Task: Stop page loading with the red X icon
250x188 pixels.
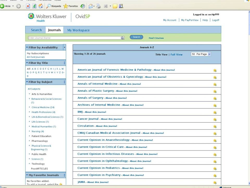Action: click(x=28, y=6)
